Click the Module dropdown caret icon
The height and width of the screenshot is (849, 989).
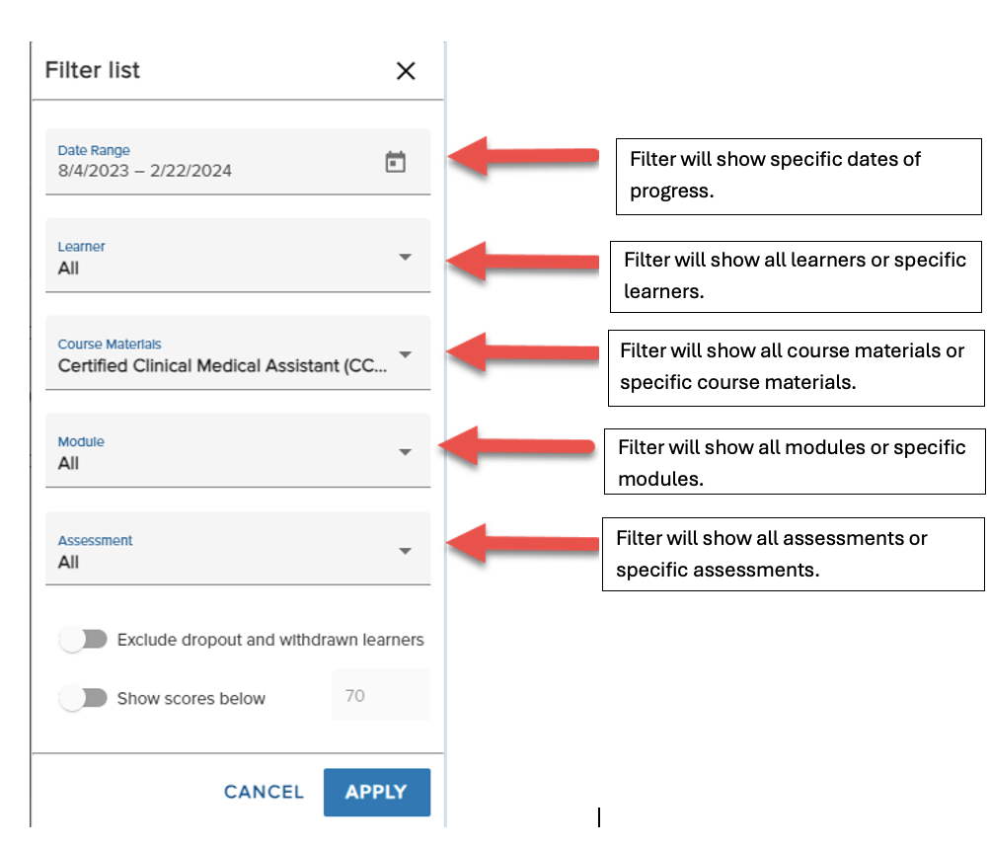(405, 451)
